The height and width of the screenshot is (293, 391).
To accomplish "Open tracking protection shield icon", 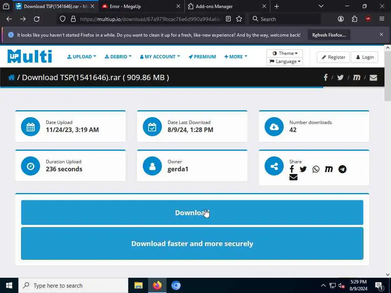I will pyautogui.click(x=63, y=19).
